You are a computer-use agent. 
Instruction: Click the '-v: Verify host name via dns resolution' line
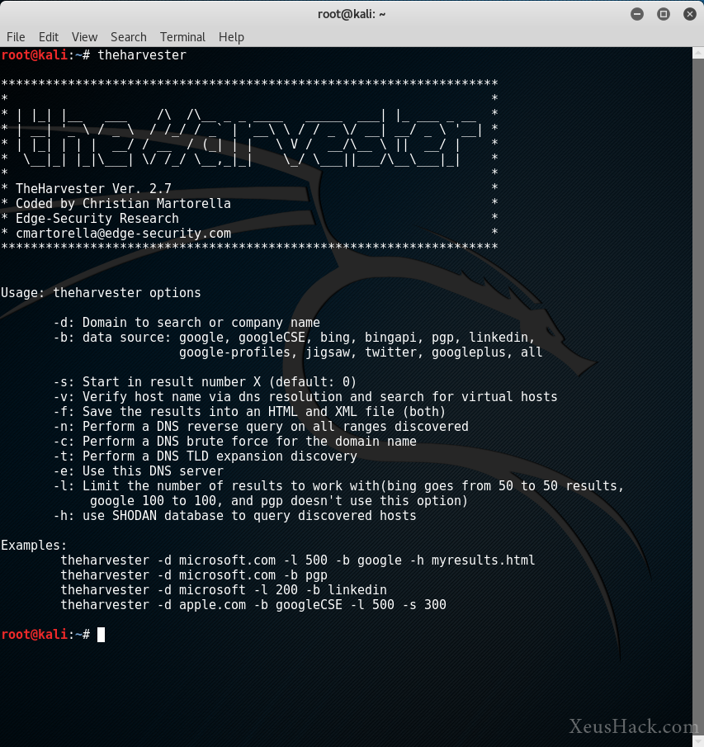[x=305, y=397]
